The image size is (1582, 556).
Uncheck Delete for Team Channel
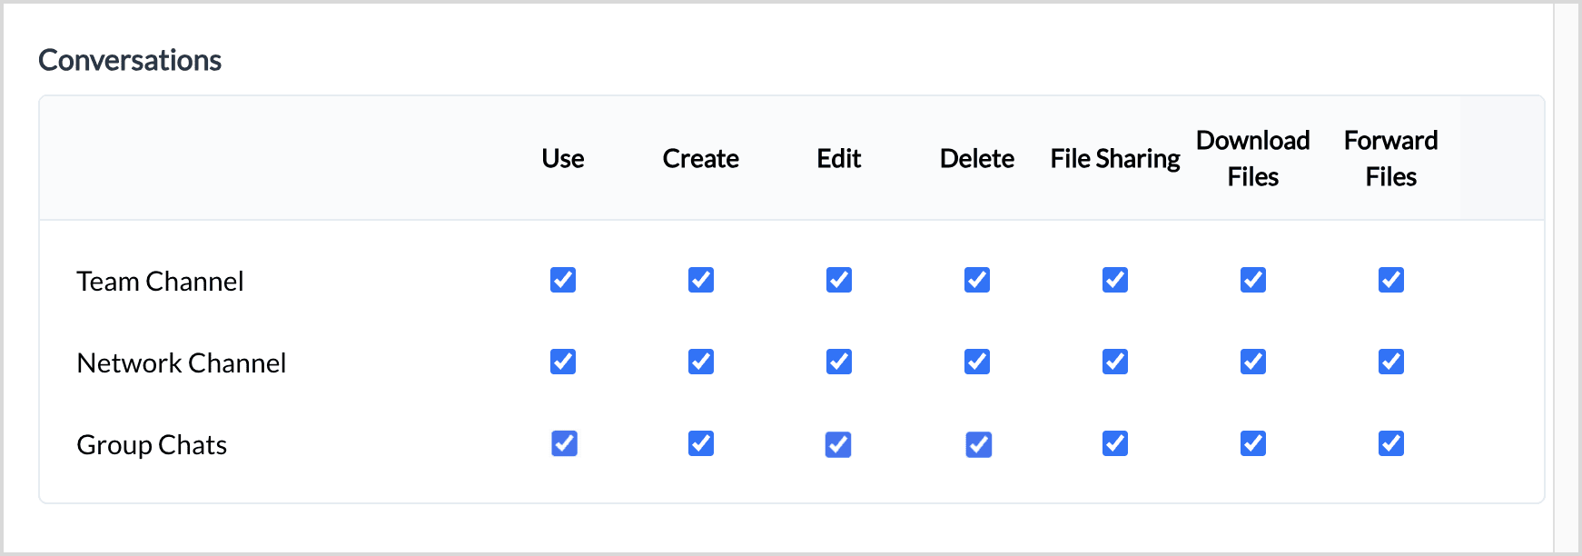pyautogui.click(x=977, y=280)
